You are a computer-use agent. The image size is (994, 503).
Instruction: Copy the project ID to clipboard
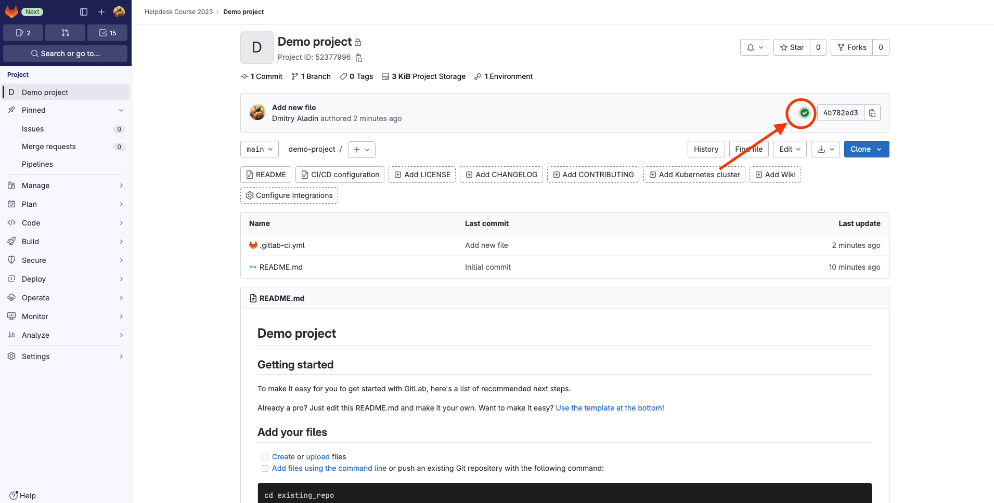pyautogui.click(x=359, y=58)
